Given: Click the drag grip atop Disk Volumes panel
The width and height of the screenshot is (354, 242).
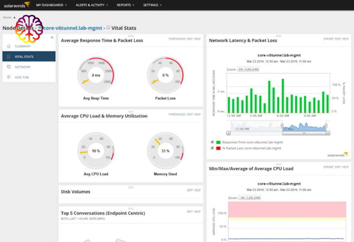Looking at the screenshot, I should [131, 187].
